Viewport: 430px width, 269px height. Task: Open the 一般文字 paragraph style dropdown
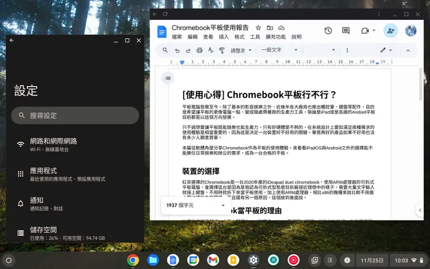tap(279, 50)
